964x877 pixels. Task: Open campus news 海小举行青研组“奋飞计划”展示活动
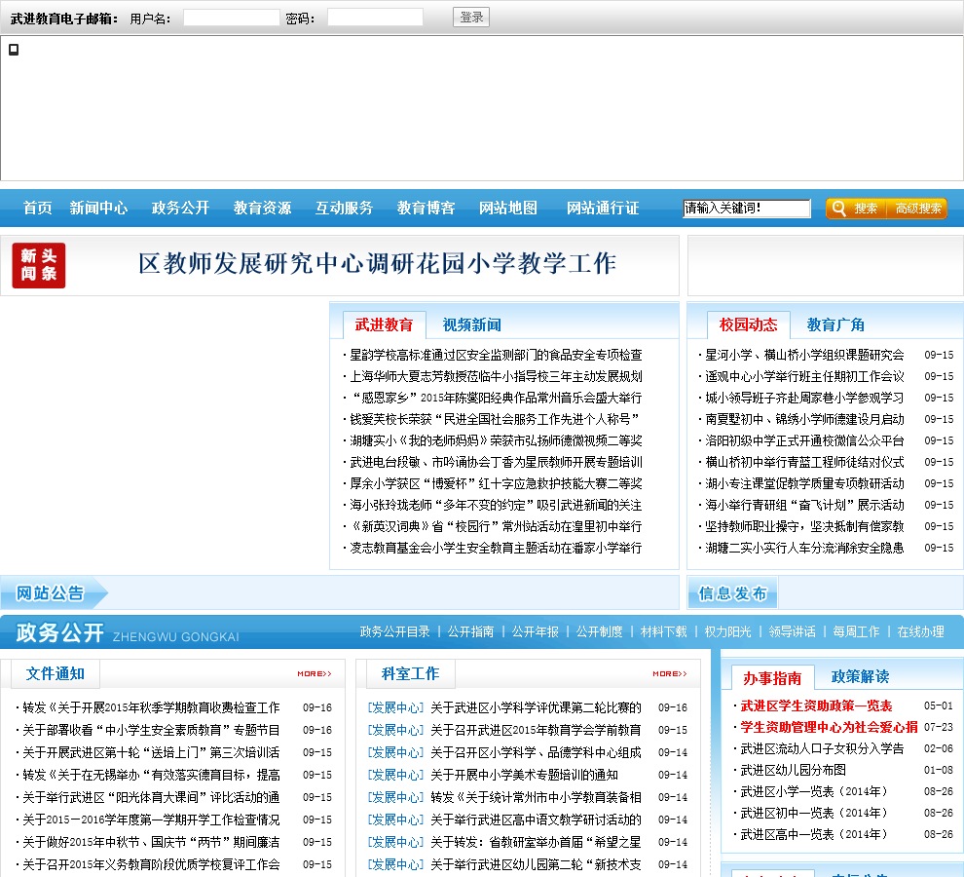[804, 506]
